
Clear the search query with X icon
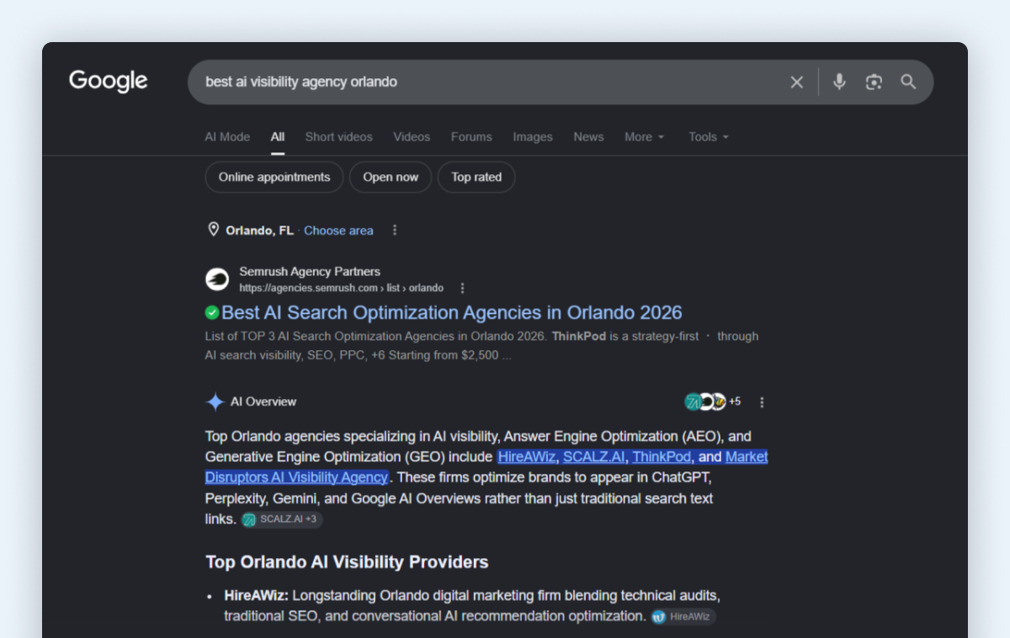pos(796,82)
